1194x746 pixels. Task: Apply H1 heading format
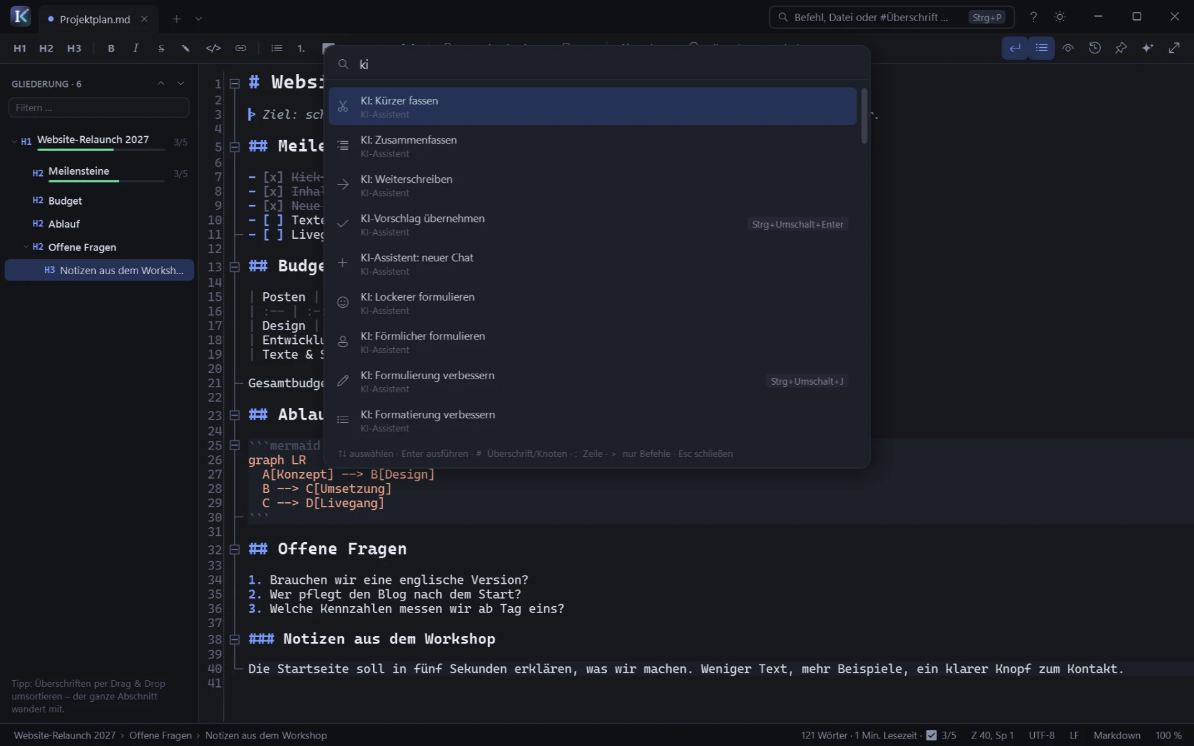(20, 48)
